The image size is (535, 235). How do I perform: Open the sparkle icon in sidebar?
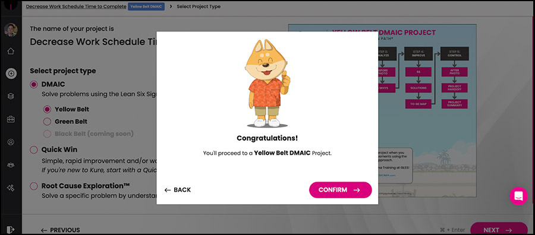pyautogui.click(x=11, y=188)
